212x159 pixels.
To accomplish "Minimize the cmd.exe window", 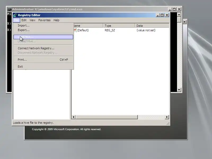I will point(170,9).
